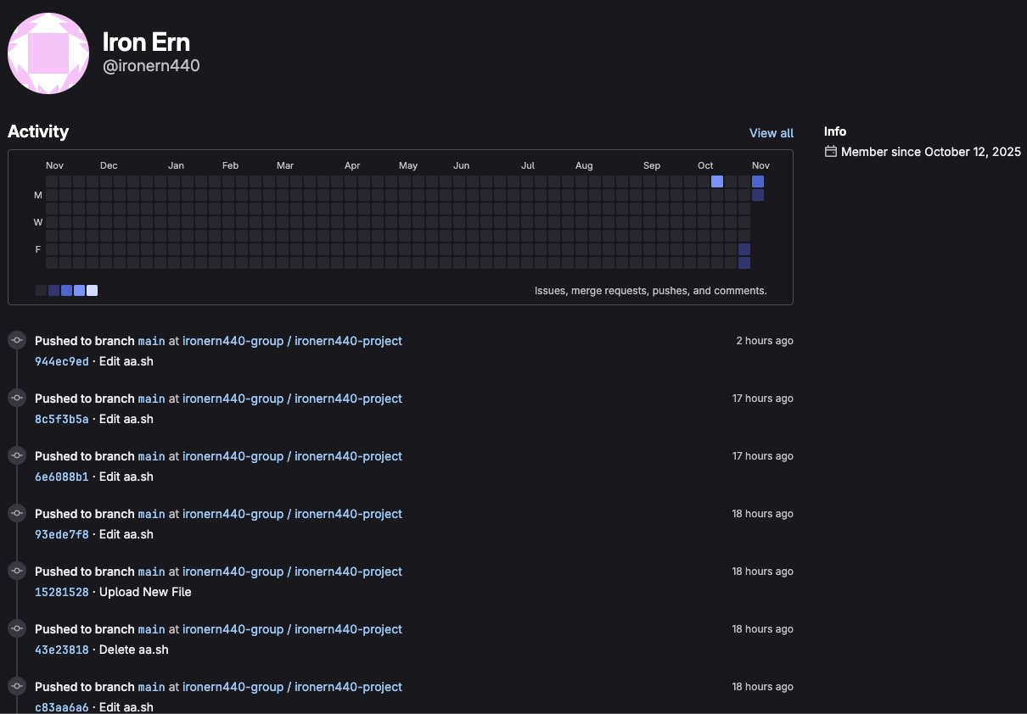The height and width of the screenshot is (714, 1027).
Task: Open Iron Ern's profile avatar
Action: (x=48, y=53)
